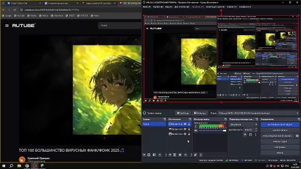The image size is (301, 169).
Task: Undock the Controls panel icon
Action: click(299, 119)
